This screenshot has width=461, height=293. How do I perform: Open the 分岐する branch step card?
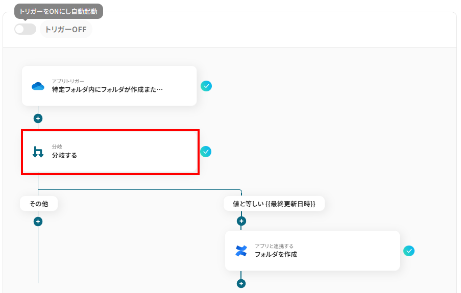[x=110, y=152]
